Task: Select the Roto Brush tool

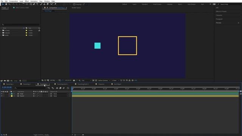Action: (52, 4)
